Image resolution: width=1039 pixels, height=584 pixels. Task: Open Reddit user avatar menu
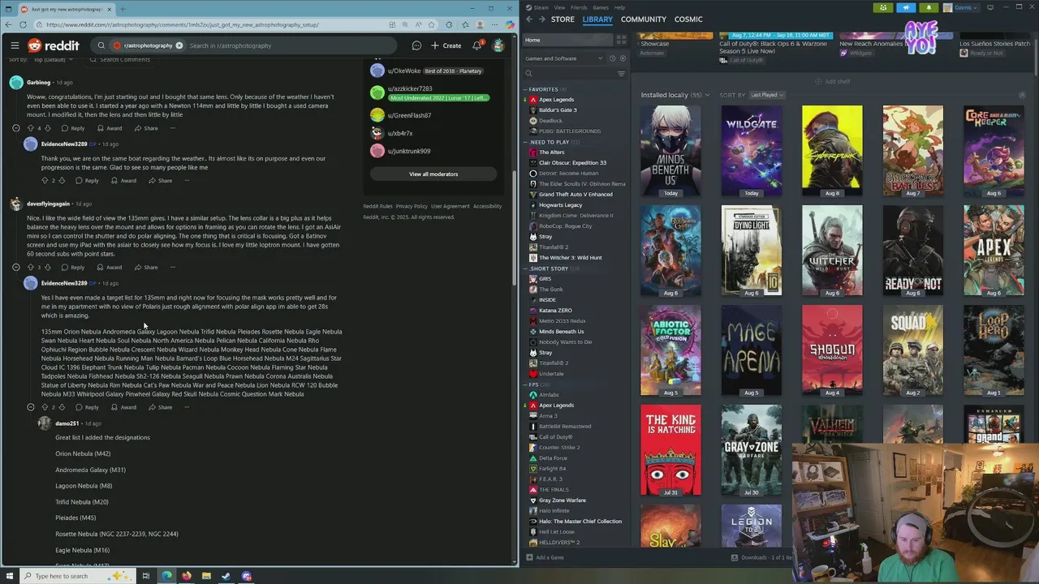(x=498, y=45)
